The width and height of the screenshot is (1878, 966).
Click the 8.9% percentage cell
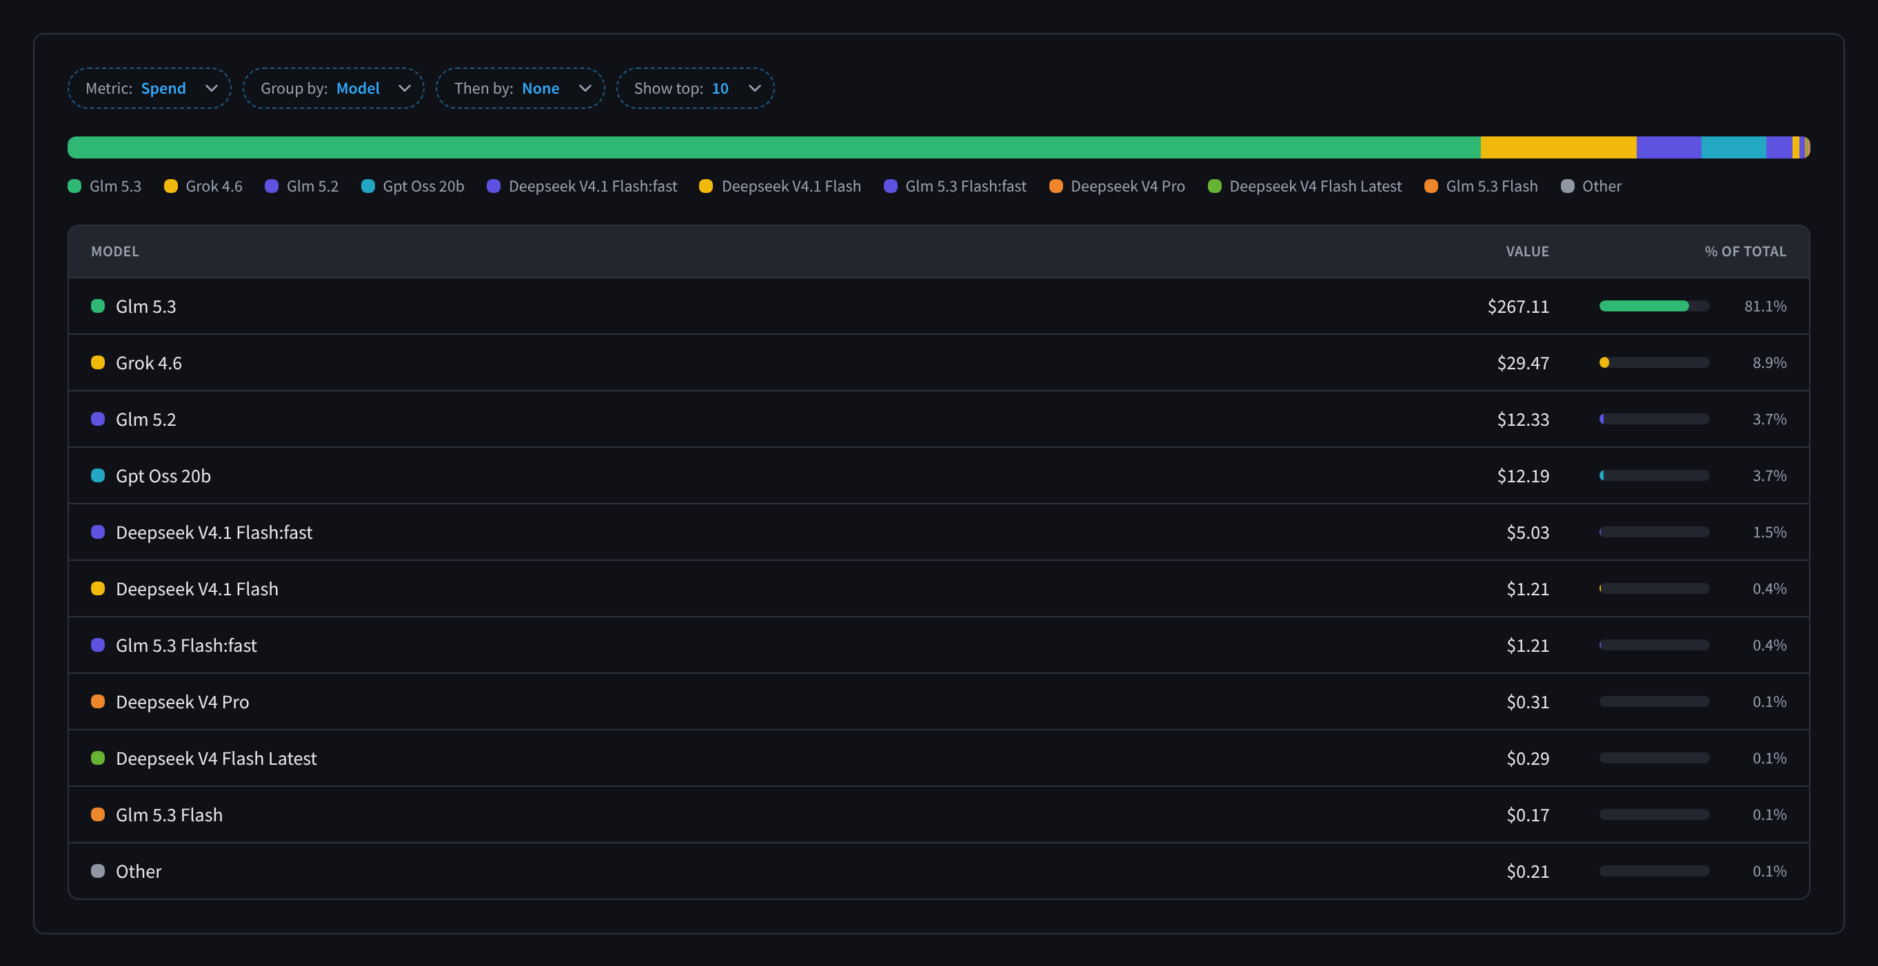1769,363
